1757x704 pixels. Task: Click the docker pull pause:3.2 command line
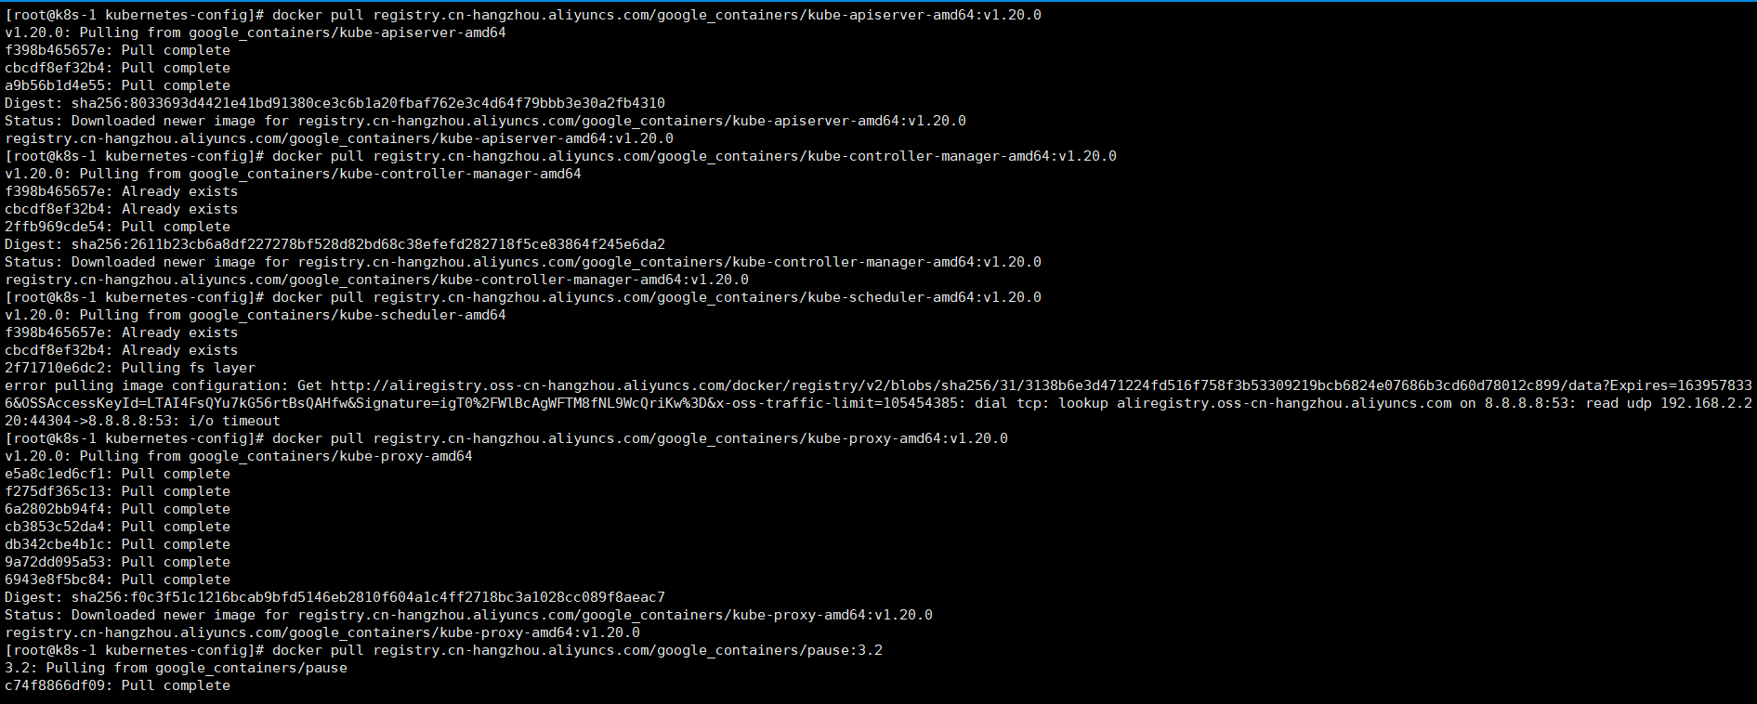443,650
